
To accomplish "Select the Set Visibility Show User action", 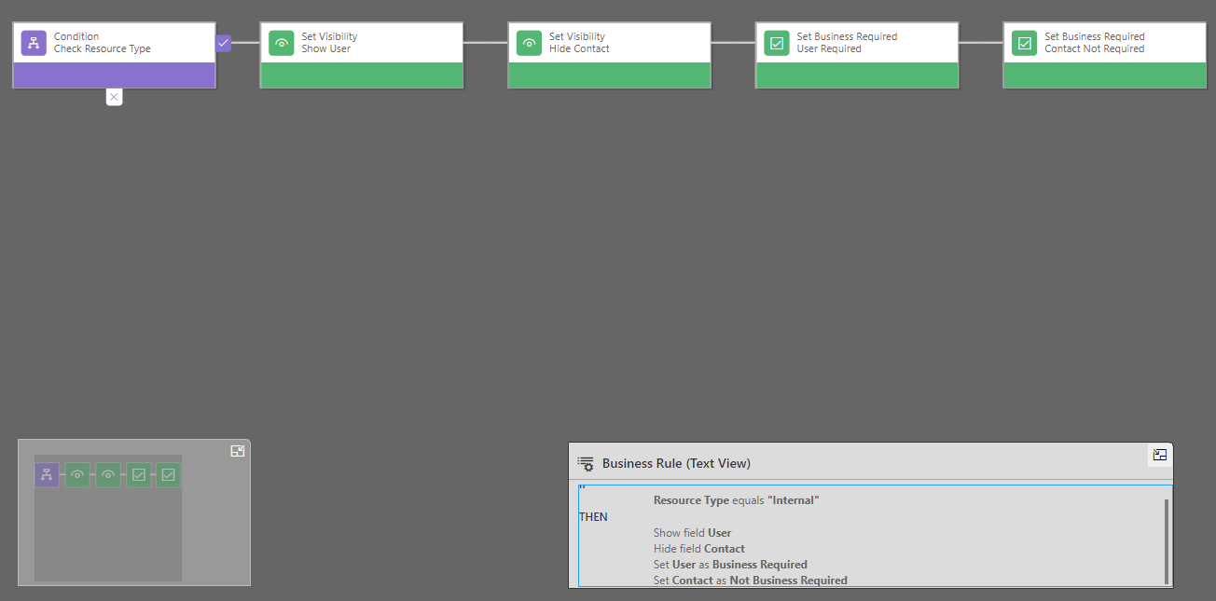I will tap(362, 55).
